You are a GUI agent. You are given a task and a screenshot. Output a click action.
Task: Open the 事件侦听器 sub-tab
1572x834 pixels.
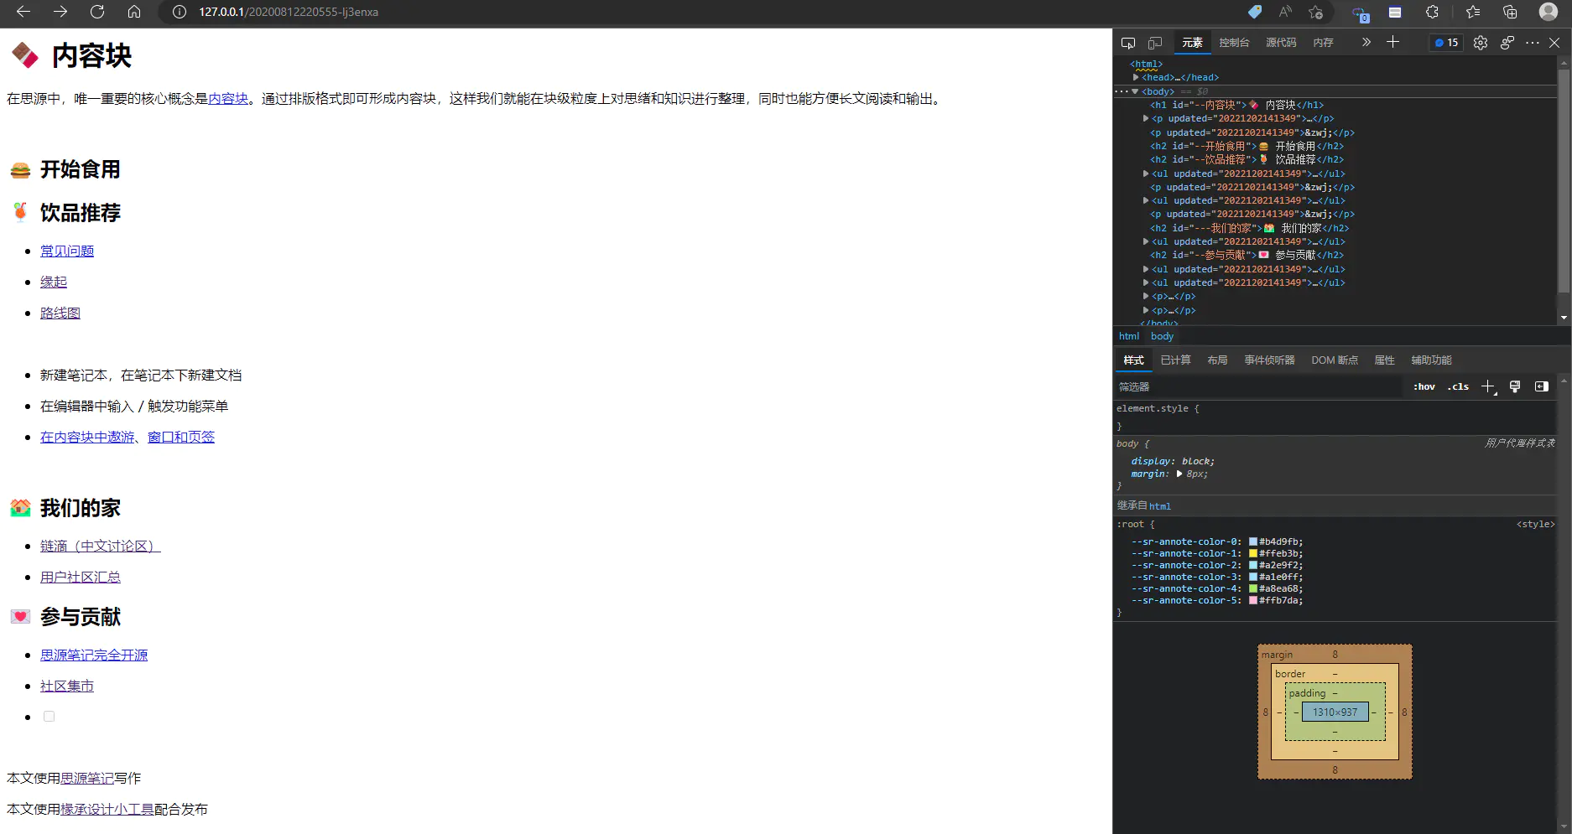tap(1269, 360)
